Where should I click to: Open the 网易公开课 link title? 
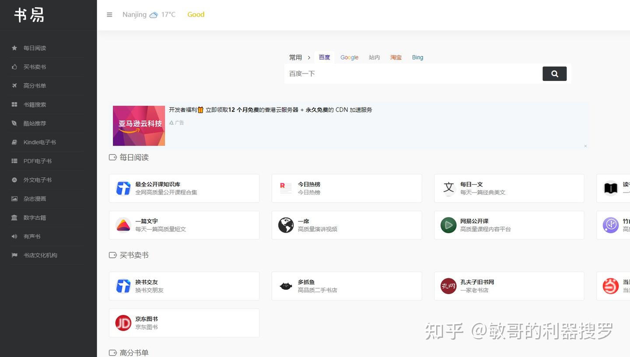click(474, 221)
